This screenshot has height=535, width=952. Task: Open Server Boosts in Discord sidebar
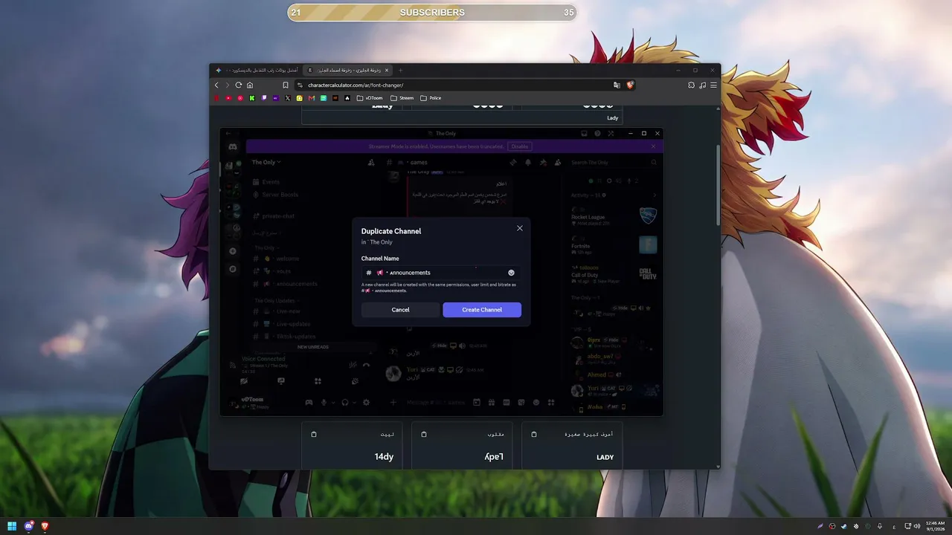(280, 195)
